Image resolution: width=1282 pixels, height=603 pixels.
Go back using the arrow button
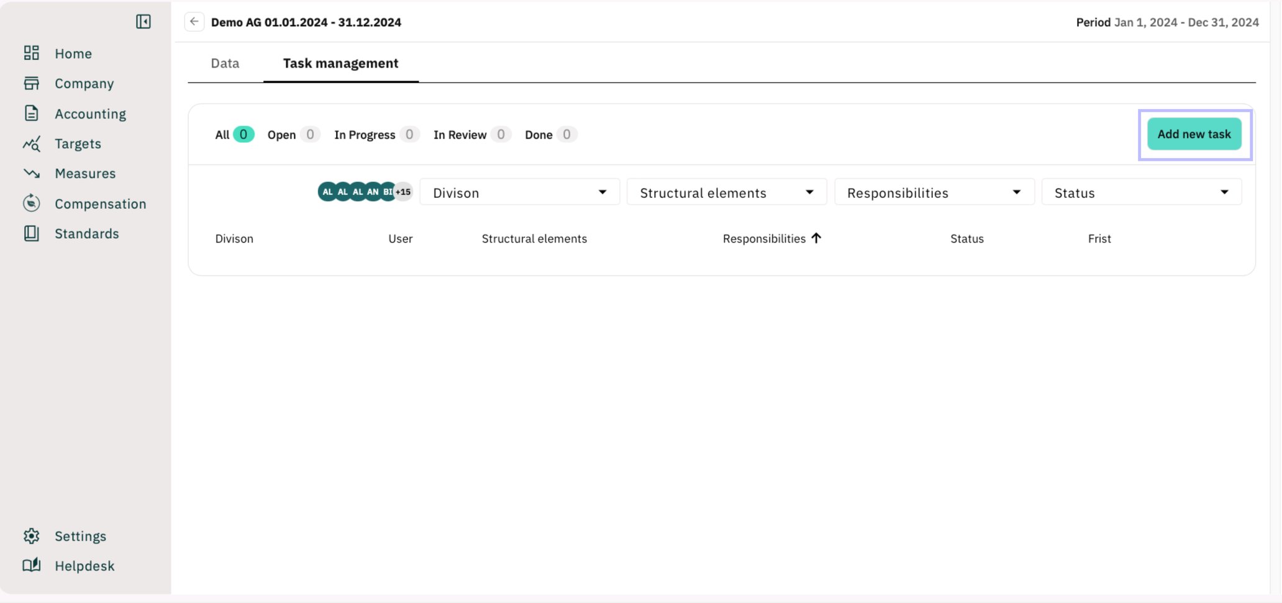[x=194, y=22]
